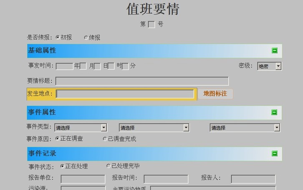The width and height of the screenshot is (303, 190).
Task: Click the 报告单位 input box
Action: click(x=83, y=179)
